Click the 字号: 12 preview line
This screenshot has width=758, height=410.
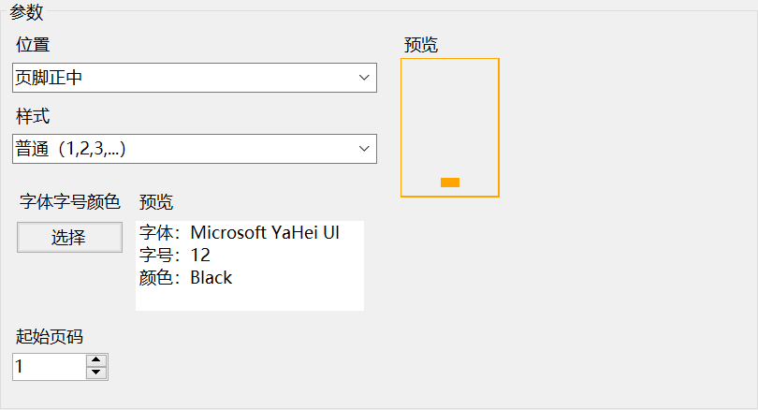pos(174,255)
